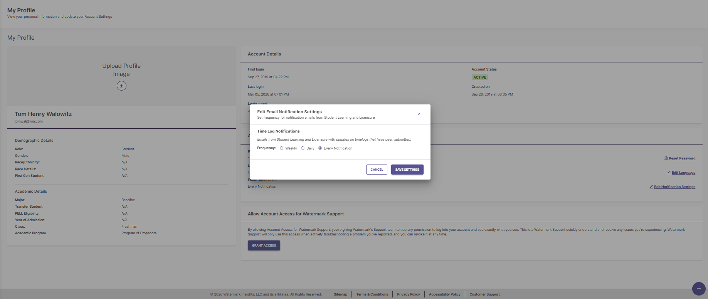Click the Time Log Notifications heading
This screenshot has height=299, width=708.
pos(278,131)
